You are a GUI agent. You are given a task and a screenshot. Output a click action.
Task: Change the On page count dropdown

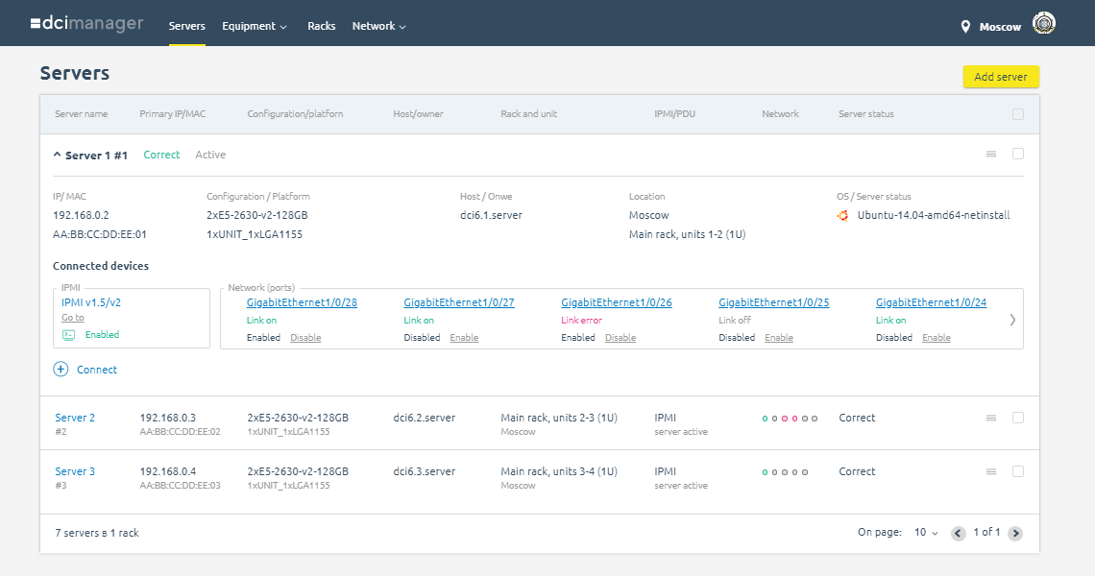point(926,533)
